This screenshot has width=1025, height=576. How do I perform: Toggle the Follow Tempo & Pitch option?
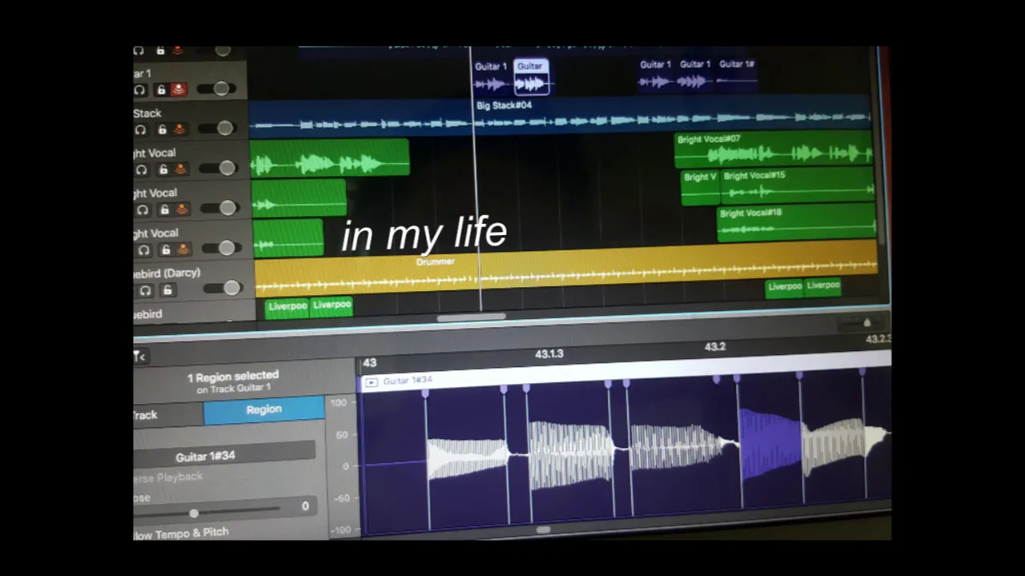pos(182,533)
